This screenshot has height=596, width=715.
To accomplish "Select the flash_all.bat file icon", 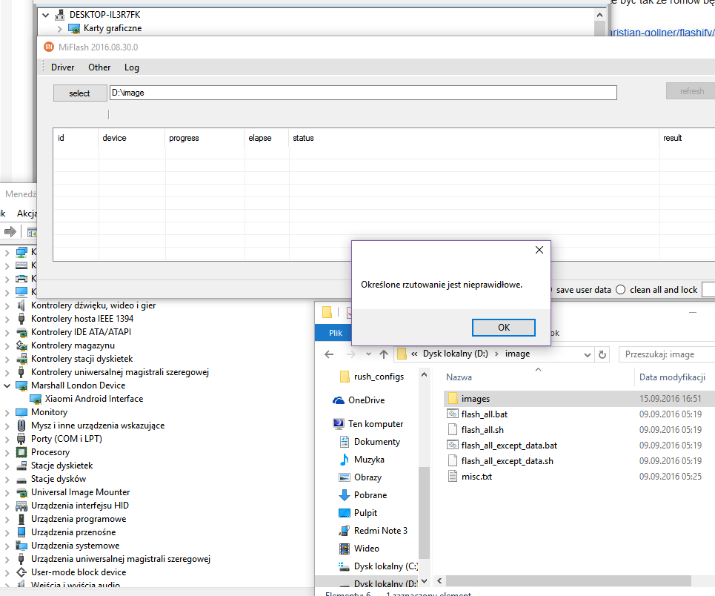I will click(x=453, y=414).
